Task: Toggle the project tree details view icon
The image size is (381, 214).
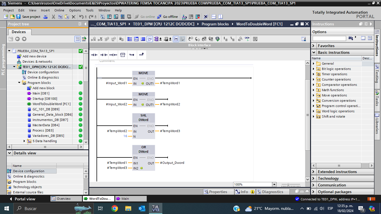Action: 78,39
